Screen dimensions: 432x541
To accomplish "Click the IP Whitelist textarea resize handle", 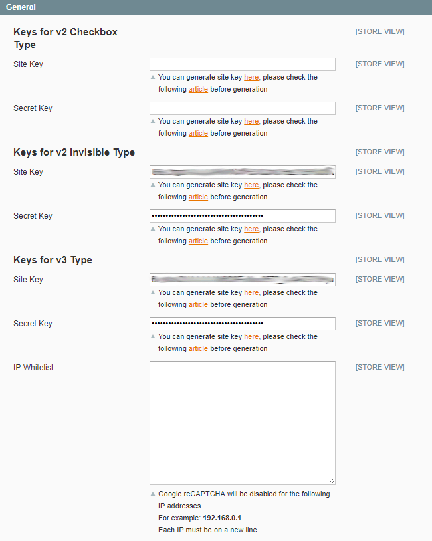I will 332,481.
